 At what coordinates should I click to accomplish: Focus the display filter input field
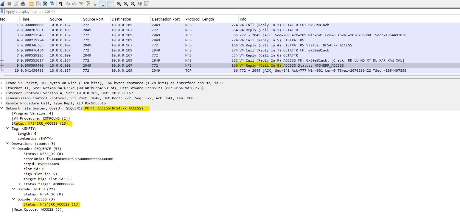pyautogui.click(x=232, y=11)
